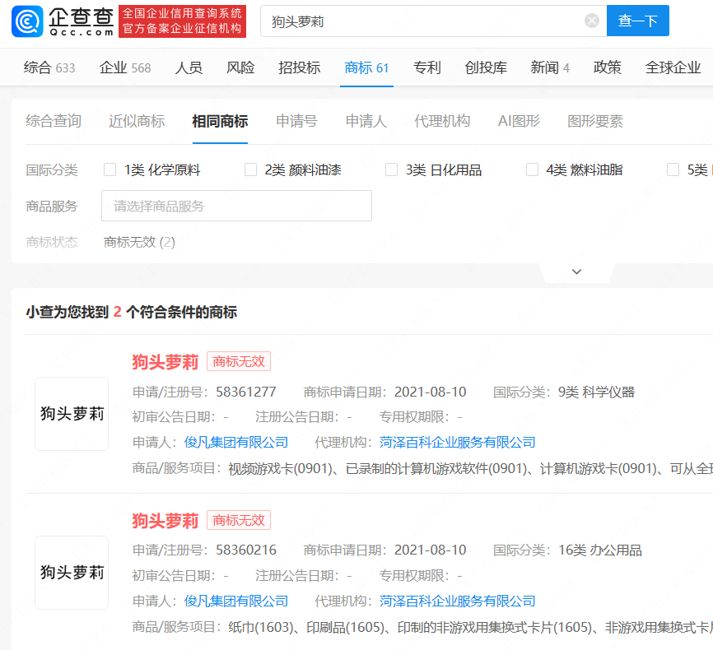Switch to 申请号 sub-tab
Viewport: 713px width, 650px height.
pyautogui.click(x=296, y=121)
